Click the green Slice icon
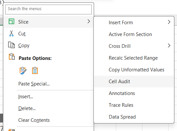Screen dimensions: 177x131 (11, 21)
